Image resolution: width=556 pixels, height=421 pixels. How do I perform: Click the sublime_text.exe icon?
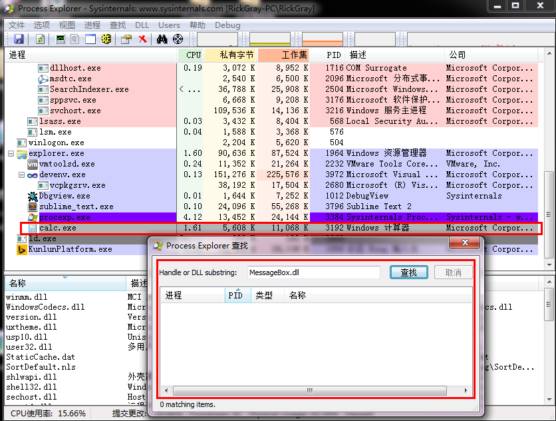pyautogui.click(x=33, y=207)
